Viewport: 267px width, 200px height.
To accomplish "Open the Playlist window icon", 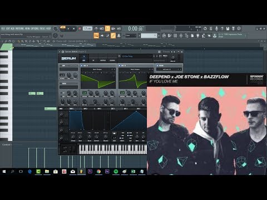I will point(164,36).
